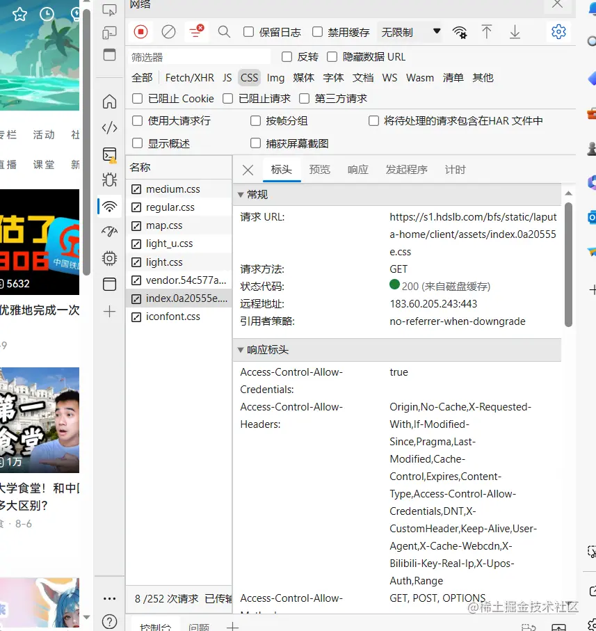This screenshot has height=631, width=596.
Task: Open network conditions wifi-gear icon
Action: coord(460,32)
